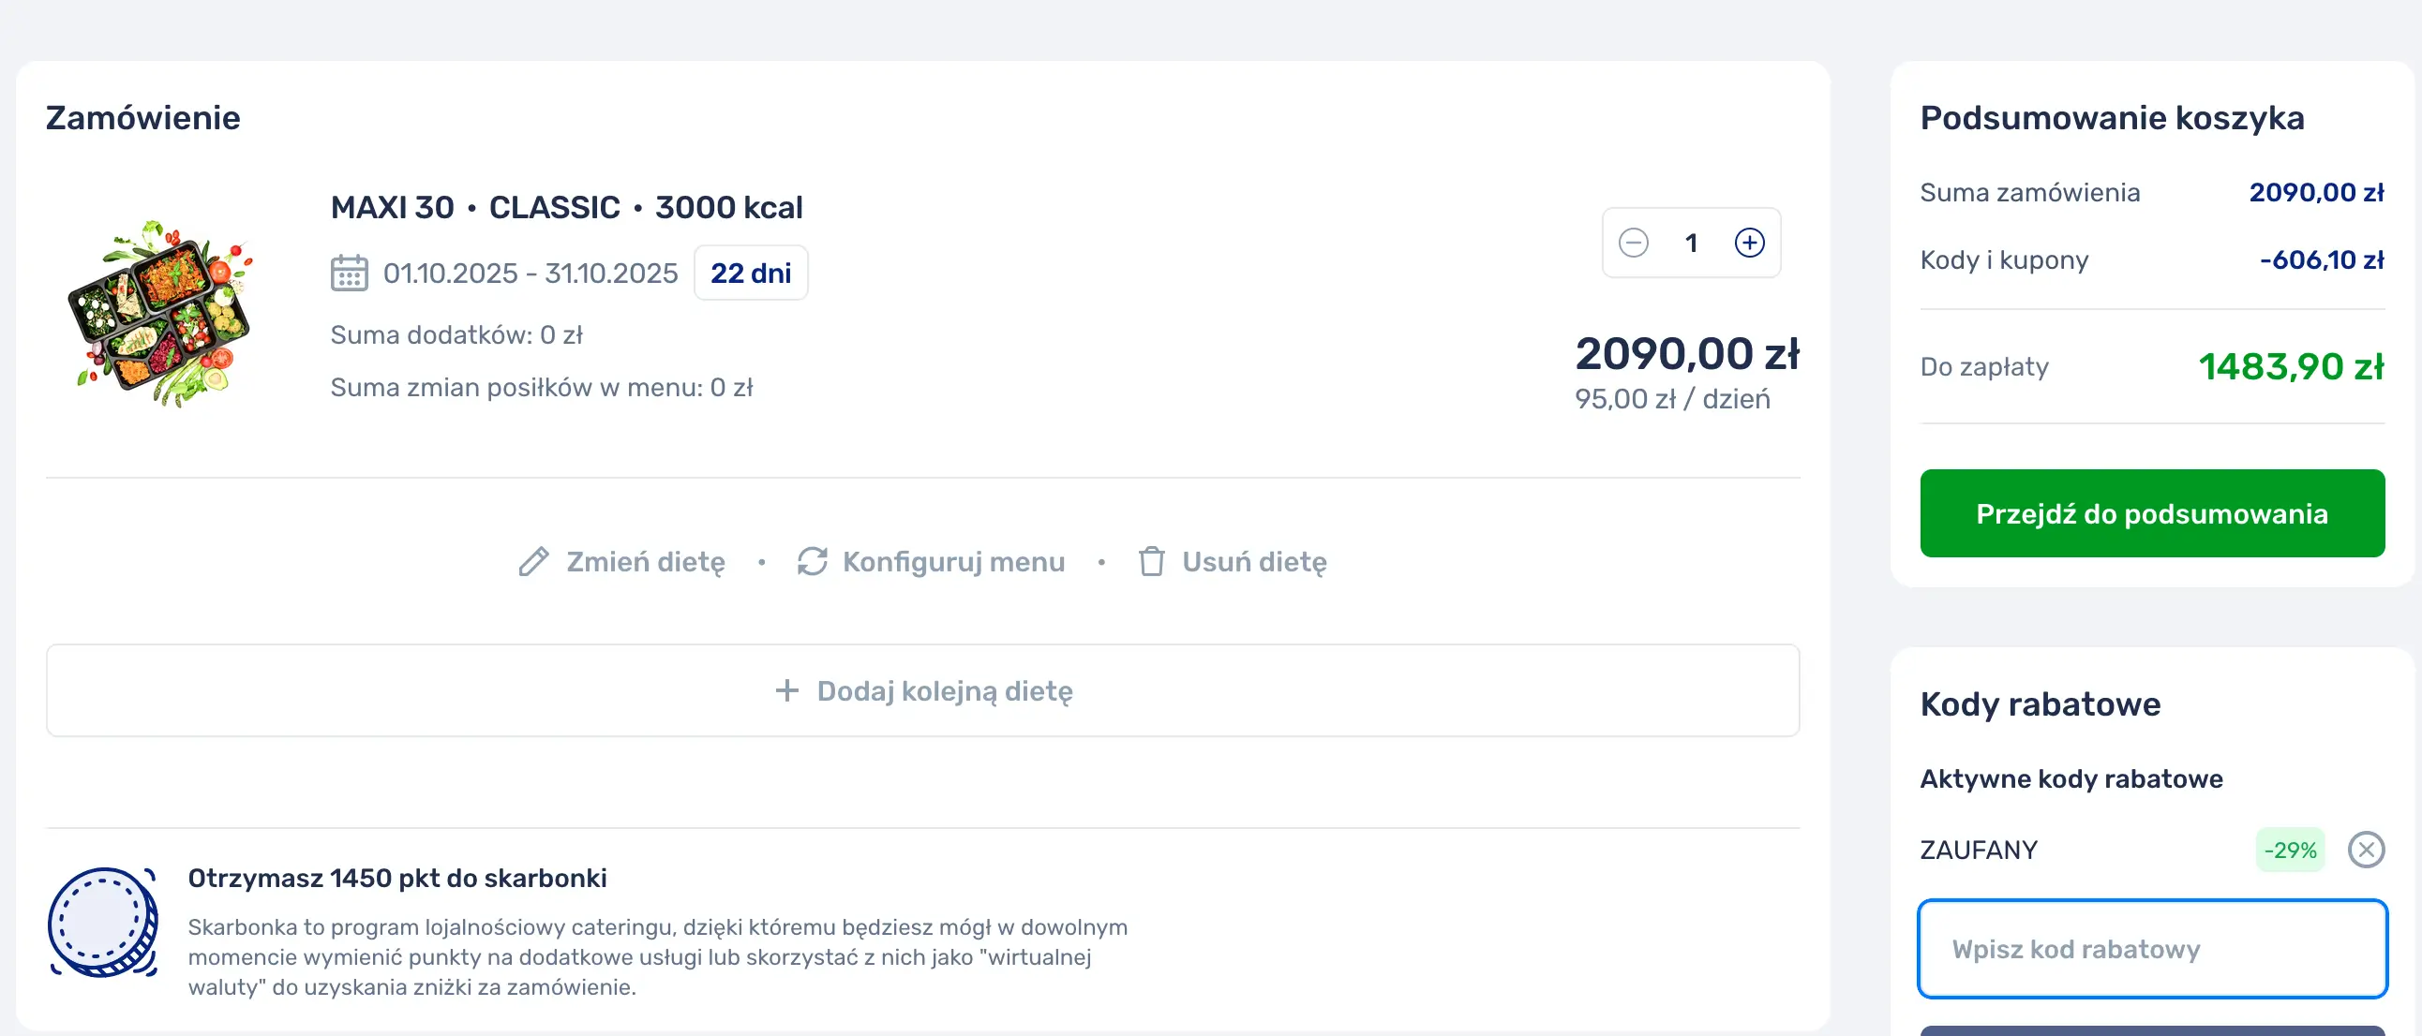The width and height of the screenshot is (2422, 1036).
Task: Remove the ZAUFANY discount code
Action: tap(2366, 850)
